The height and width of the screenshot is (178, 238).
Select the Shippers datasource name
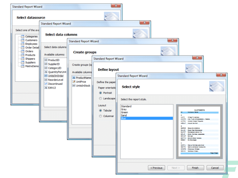coord(30,59)
